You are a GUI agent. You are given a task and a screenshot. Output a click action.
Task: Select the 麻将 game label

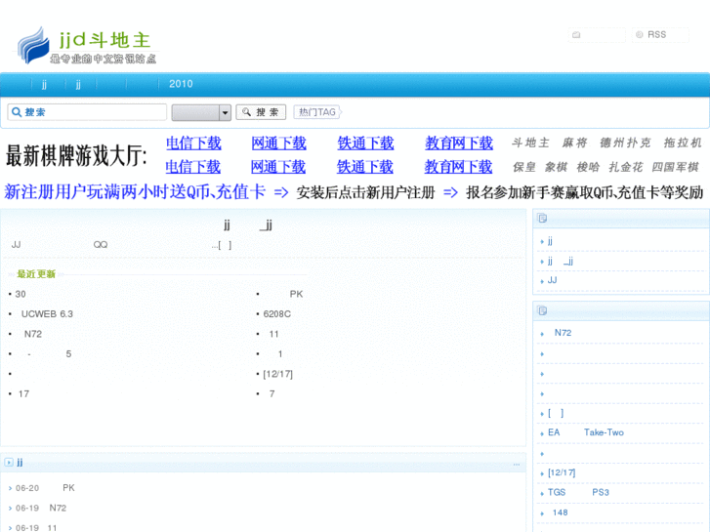click(574, 143)
